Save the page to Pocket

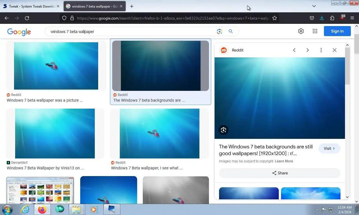point(312,18)
